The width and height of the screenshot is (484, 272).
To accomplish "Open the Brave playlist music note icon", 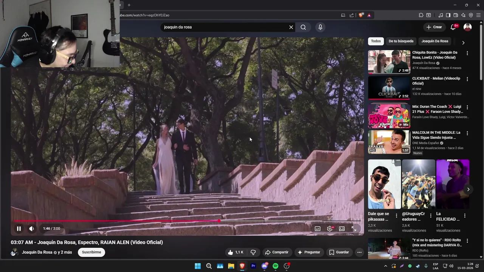I will point(441,15).
